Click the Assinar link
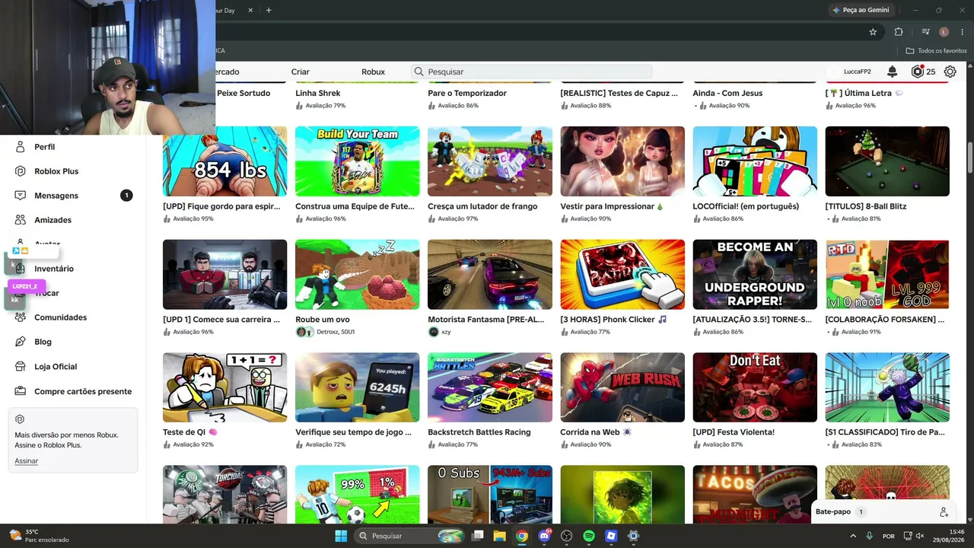Viewport: 974px width, 548px height. [26, 461]
